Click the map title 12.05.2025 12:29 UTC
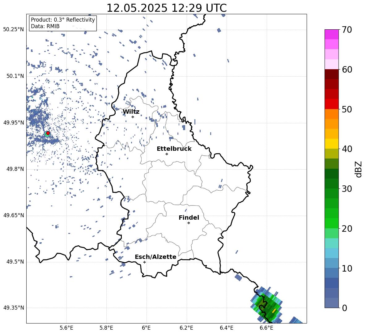 pos(167,8)
